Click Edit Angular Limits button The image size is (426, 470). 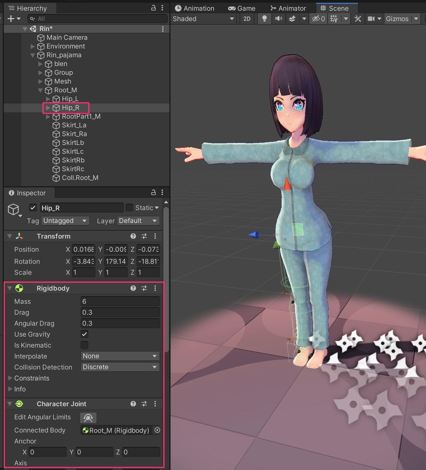click(88, 418)
